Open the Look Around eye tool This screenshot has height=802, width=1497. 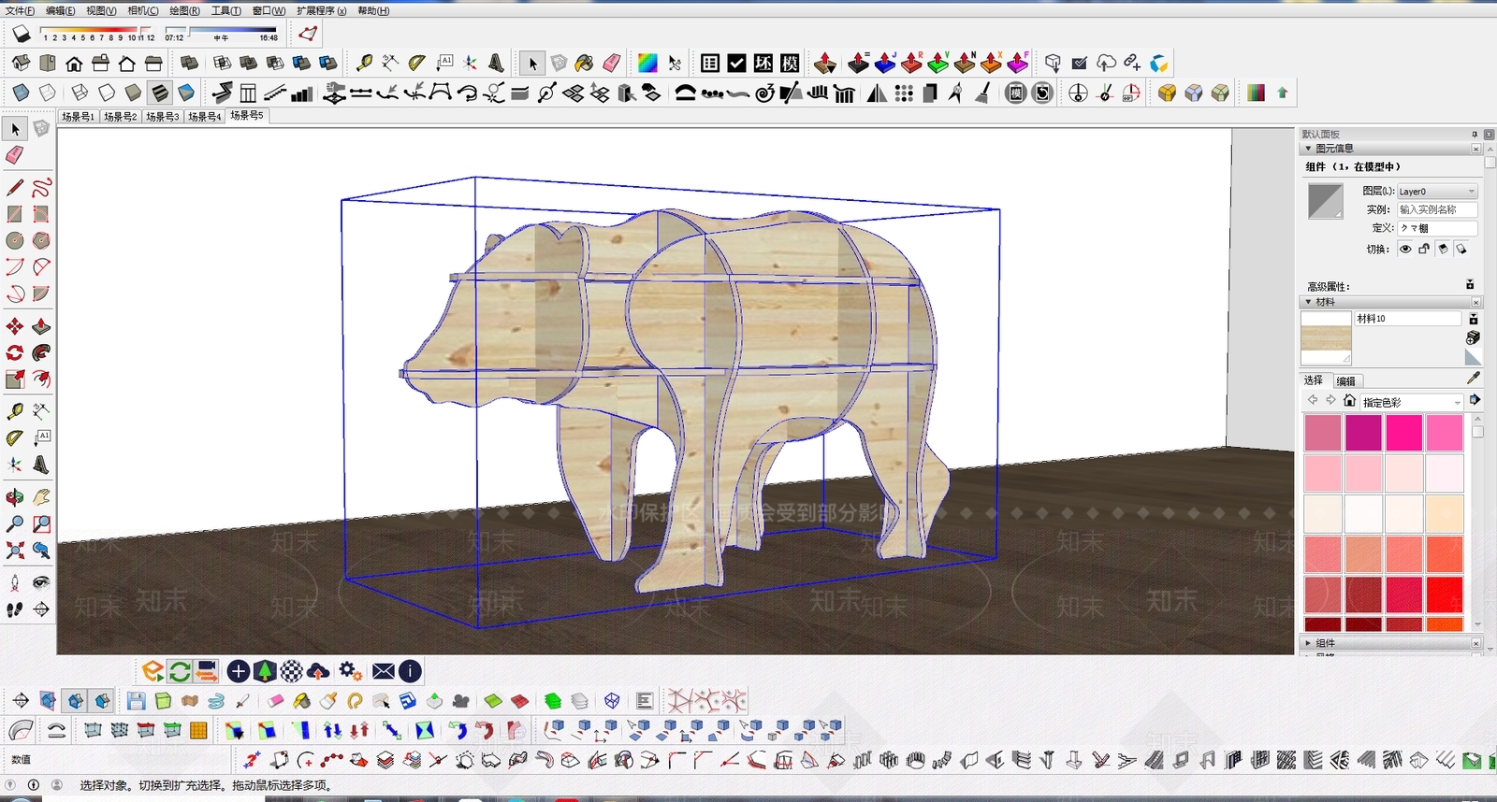[x=41, y=582]
